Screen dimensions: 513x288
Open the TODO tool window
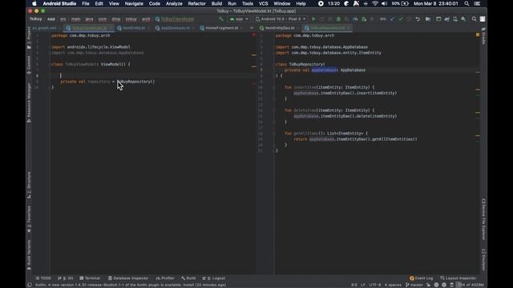point(43,278)
